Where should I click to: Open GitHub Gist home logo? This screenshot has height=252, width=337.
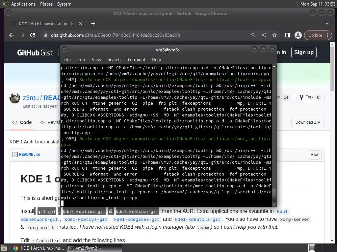point(35,52)
